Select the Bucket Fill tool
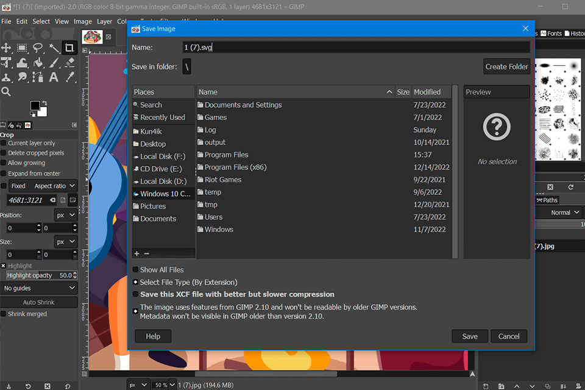585x390 pixels. tap(38, 63)
